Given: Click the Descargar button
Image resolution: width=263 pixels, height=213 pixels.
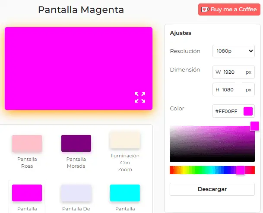Looking at the screenshot, I should pos(212,189).
